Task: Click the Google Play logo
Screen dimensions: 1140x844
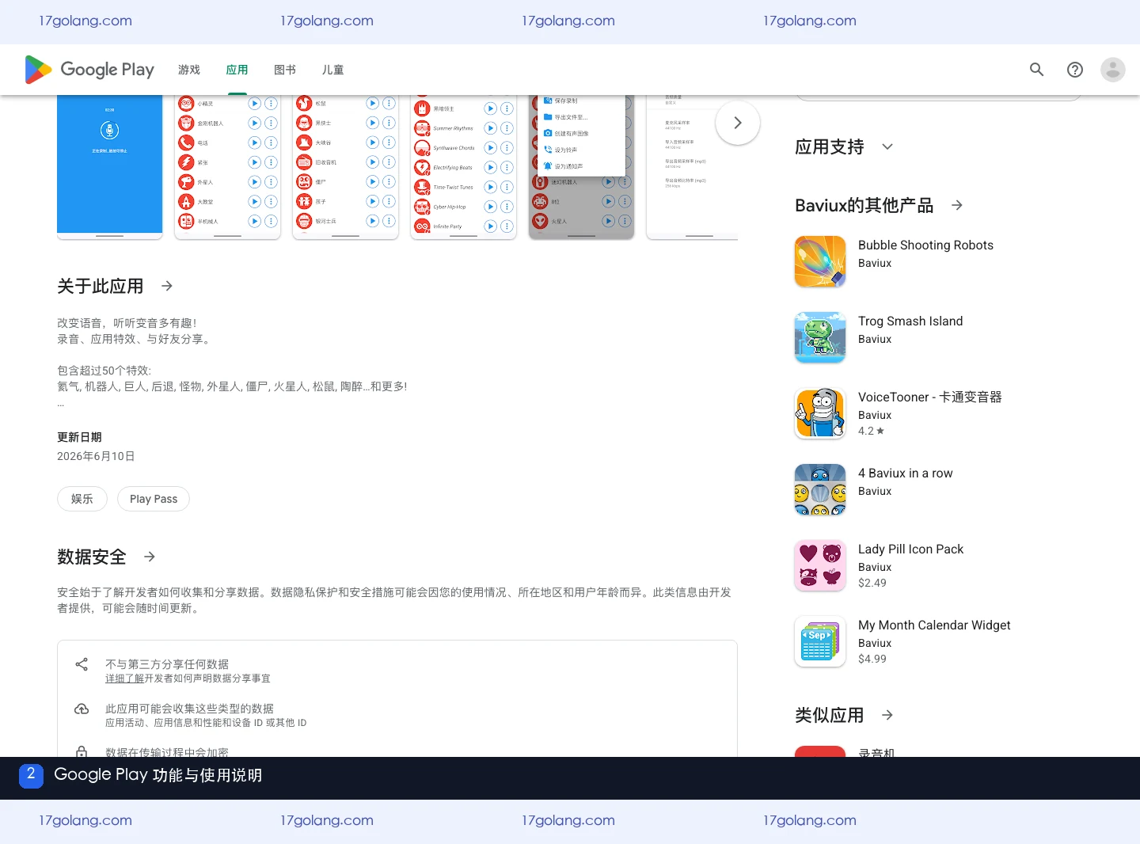Action: 89,70
